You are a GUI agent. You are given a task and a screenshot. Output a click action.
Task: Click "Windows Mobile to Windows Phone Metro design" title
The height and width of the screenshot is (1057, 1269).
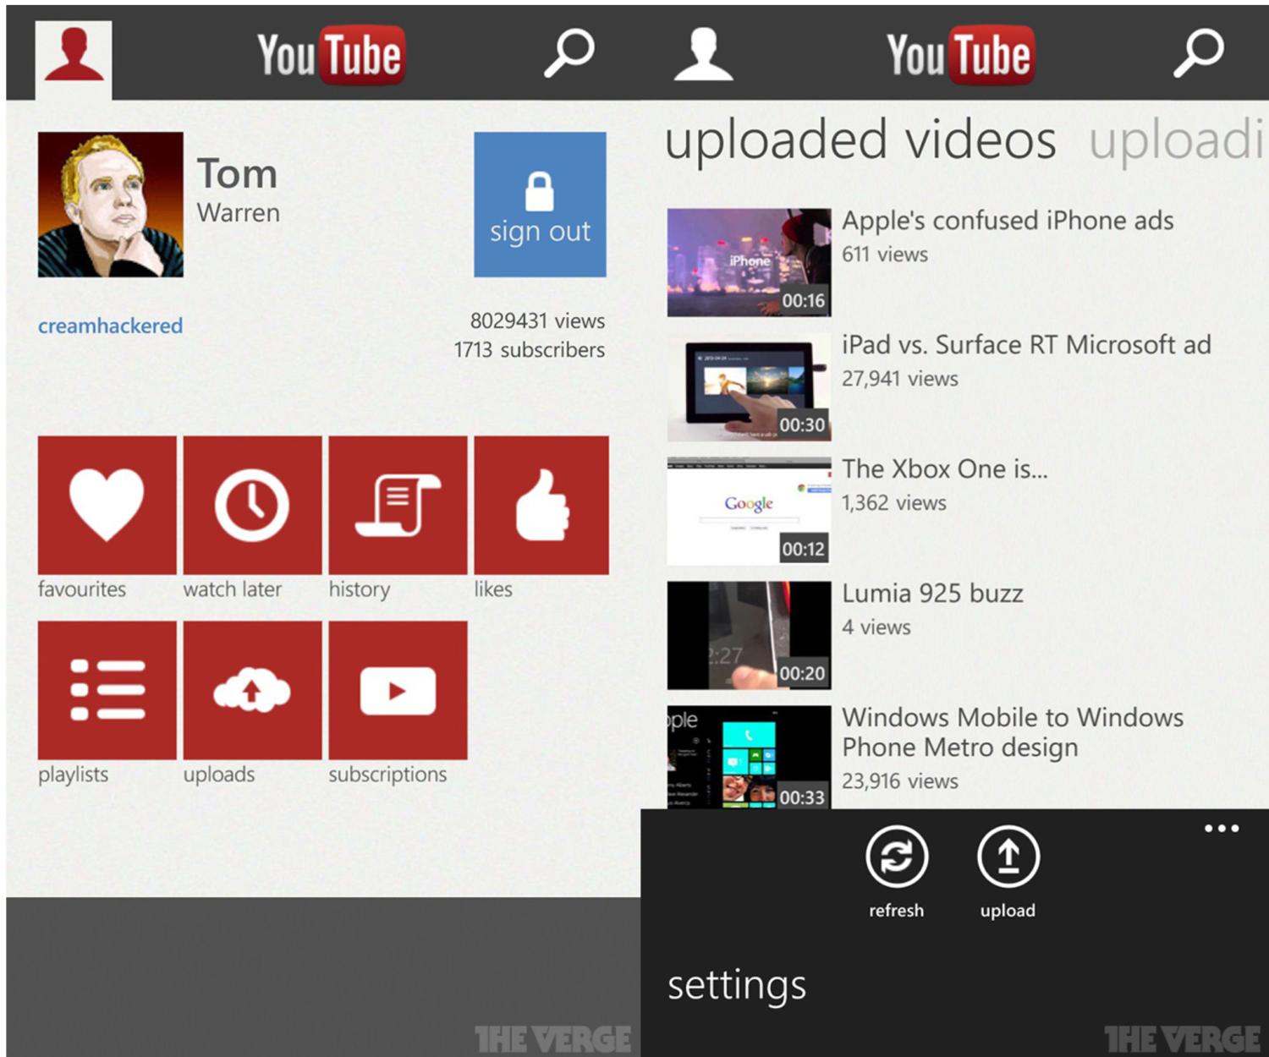click(x=1013, y=732)
